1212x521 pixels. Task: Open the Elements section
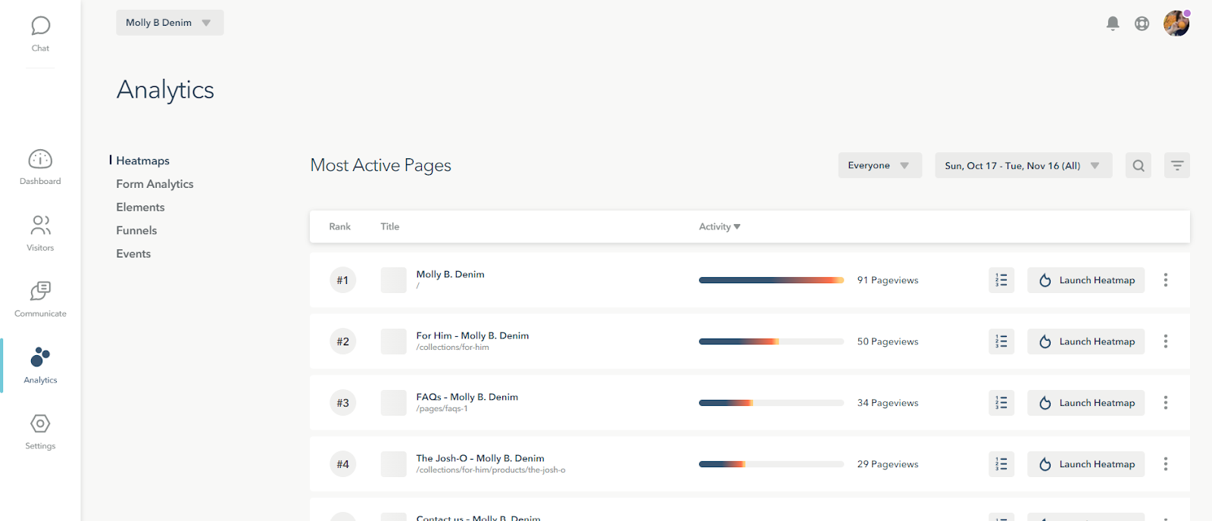click(x=140, y=207)
